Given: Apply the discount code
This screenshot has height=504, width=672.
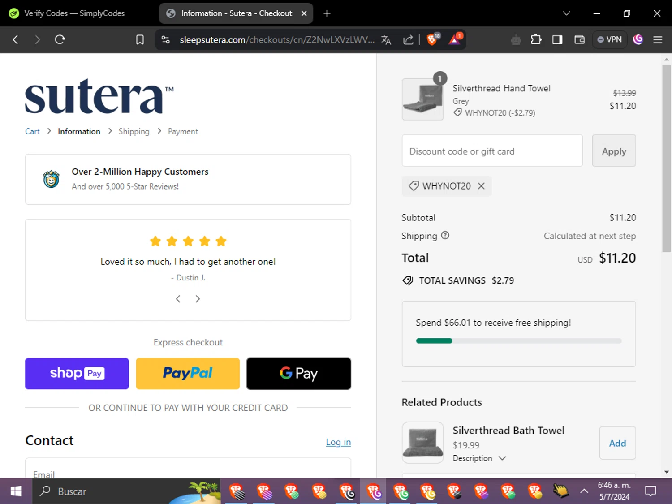Looking at the screenshot, I should 614,151.
